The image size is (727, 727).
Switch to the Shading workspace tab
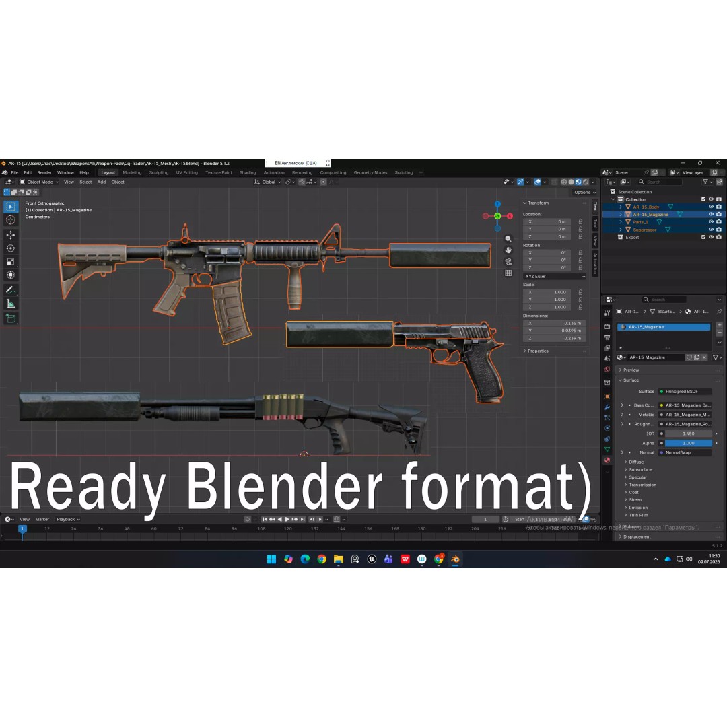click(248, 172)
